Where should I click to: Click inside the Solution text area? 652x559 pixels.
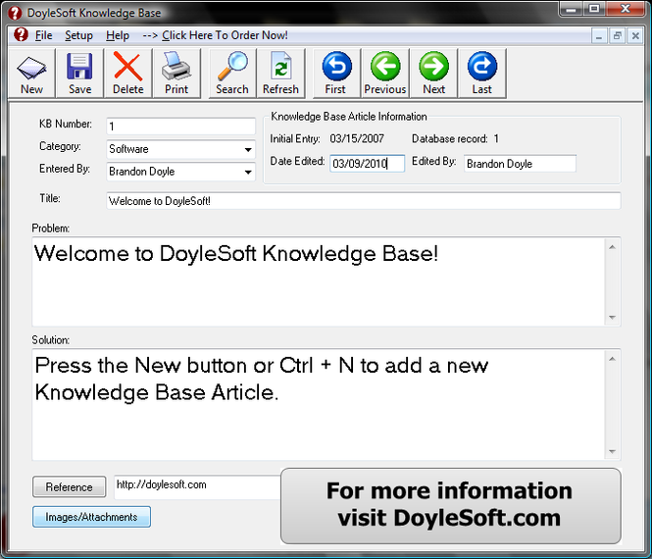click(319, 404)
